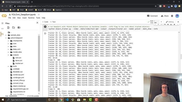
Task: Collapse the header with the chevron
Action: tap(178, 22)
